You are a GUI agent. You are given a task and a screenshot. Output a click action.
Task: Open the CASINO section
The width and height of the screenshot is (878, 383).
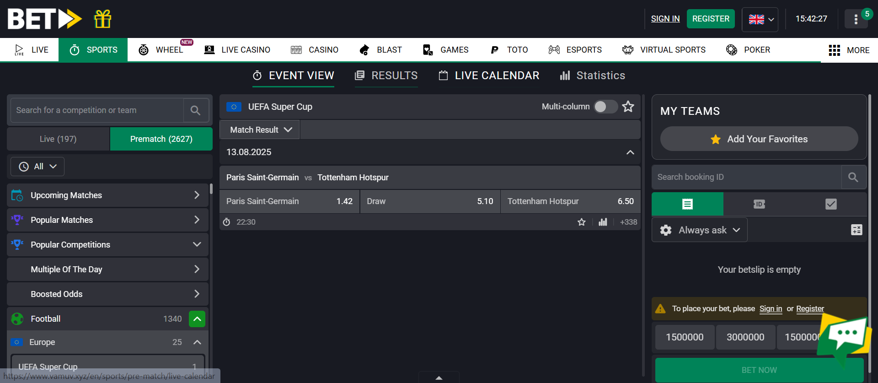click(315, 50)
